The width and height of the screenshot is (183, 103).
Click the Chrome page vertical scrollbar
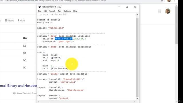coord(176,25)
